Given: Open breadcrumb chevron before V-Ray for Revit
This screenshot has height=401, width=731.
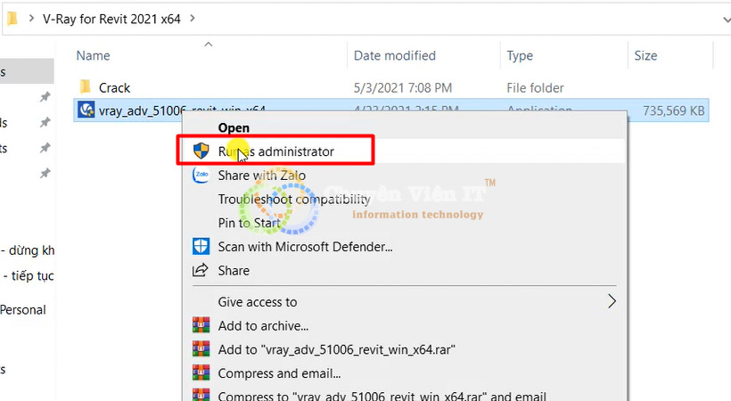Looking at the screenshot, I should pyautogui.click(x=31, y=17).
